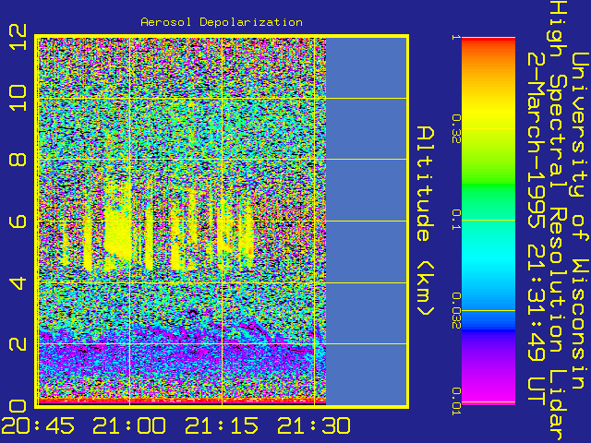
Task: Click the 8 km altitude axis label
Action: tap(18, 160)
